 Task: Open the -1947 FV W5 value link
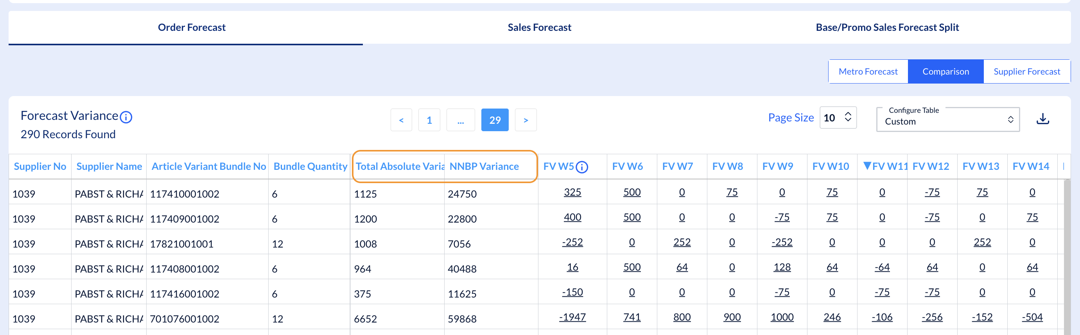(572, 317)
